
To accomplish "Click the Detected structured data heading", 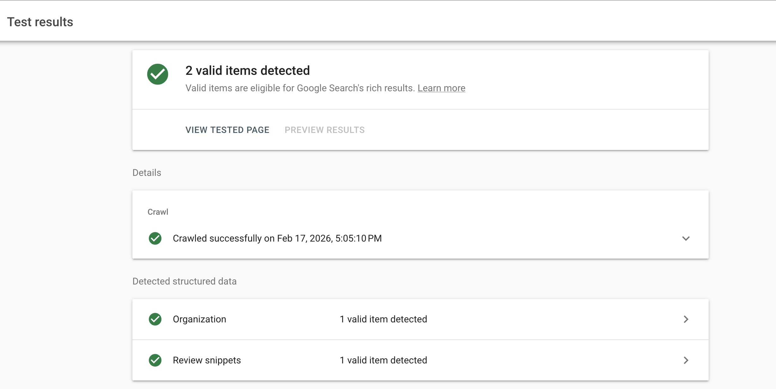I will tap(184, 281).
